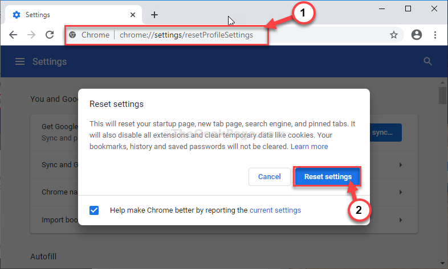Open the current settings link
The height and width of the screenshot is (269, 448).
click(275, 210)
